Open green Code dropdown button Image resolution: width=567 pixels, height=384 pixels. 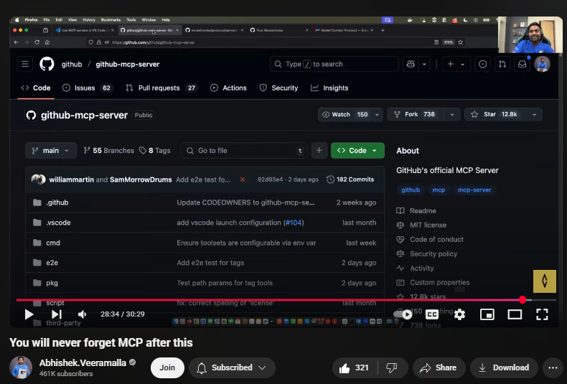click(357, 151)
